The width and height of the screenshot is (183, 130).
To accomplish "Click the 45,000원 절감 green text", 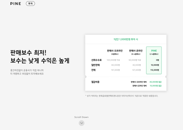I will click(x=156, y=82).
